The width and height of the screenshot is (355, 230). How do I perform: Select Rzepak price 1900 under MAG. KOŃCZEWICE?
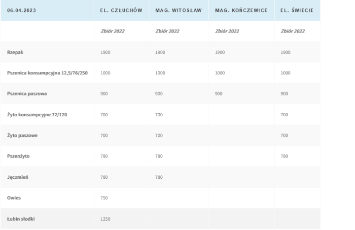click(x=220, y=52)
